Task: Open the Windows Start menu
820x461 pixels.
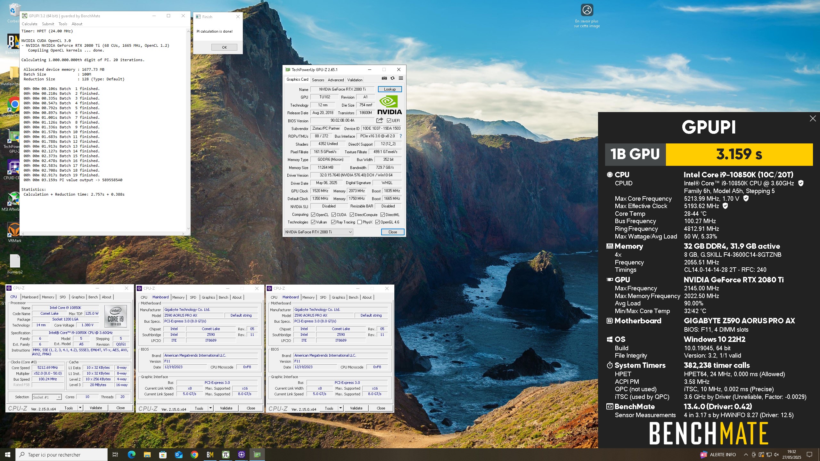Action: (8, 455)
